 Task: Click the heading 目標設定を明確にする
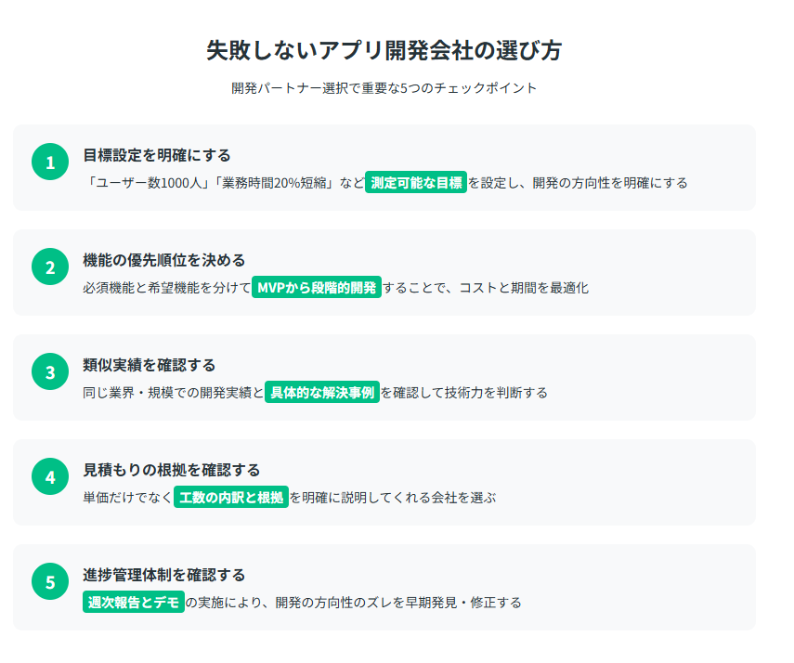click(x=156, y=155)
